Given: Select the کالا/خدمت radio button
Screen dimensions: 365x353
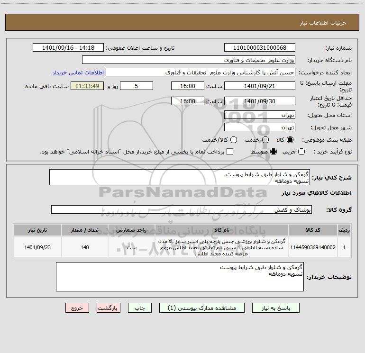Looking at the screenshot, I should (x=234, y=140).
